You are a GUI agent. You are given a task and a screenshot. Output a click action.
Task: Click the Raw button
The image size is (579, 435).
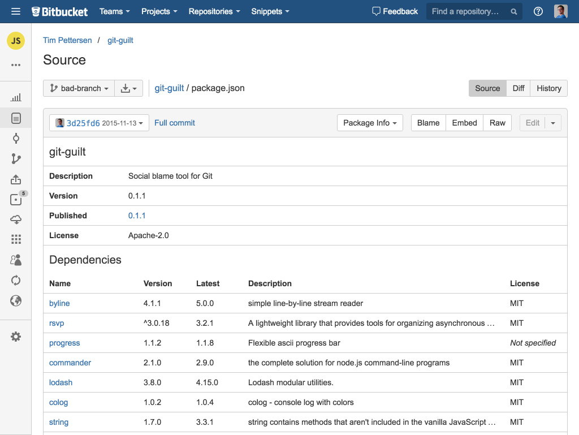498,123
